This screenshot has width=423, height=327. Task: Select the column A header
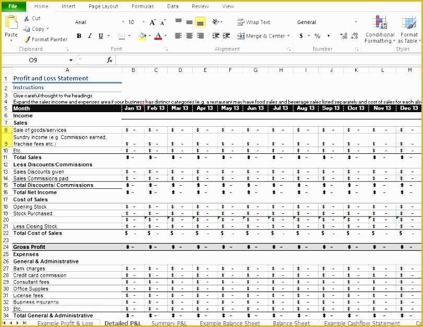67,70
